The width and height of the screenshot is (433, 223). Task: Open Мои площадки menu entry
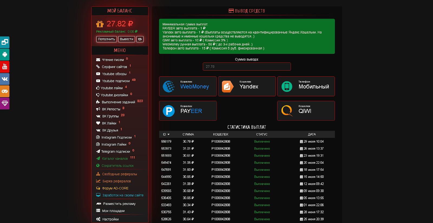point(113,211)
